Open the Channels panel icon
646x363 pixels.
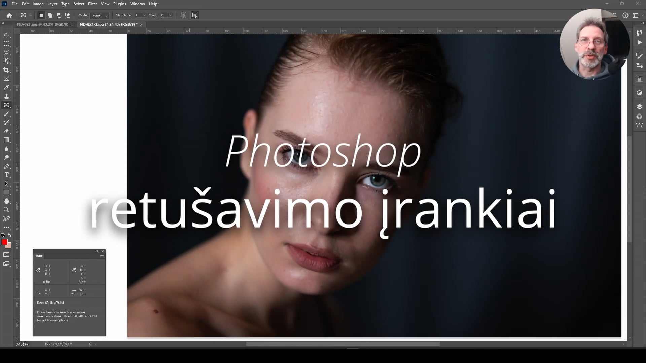[x=639, y=116]
